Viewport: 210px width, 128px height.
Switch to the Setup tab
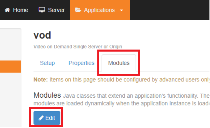pos(47,63)
